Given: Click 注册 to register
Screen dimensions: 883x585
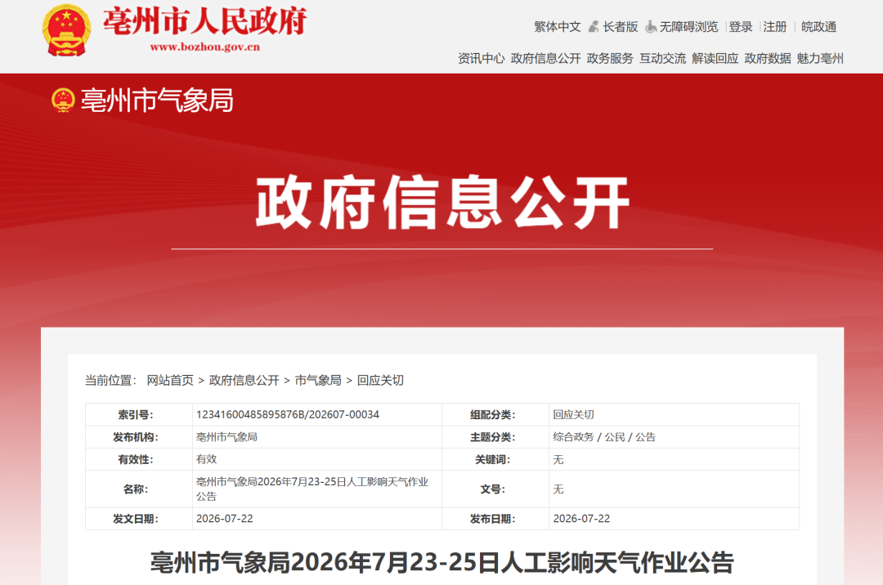Looking at the screenshot, I should pos(775,26).
